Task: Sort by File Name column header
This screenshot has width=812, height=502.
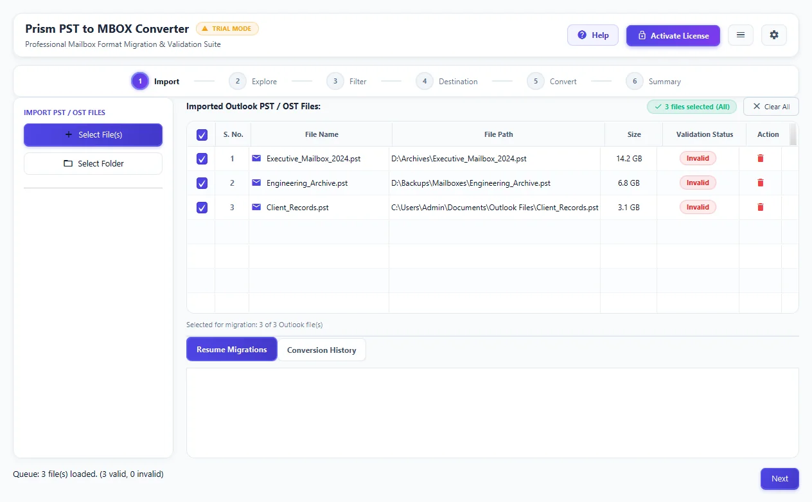Action: coord(321,134)
